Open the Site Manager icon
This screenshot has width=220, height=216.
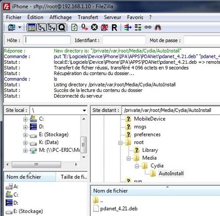[12, 27]
